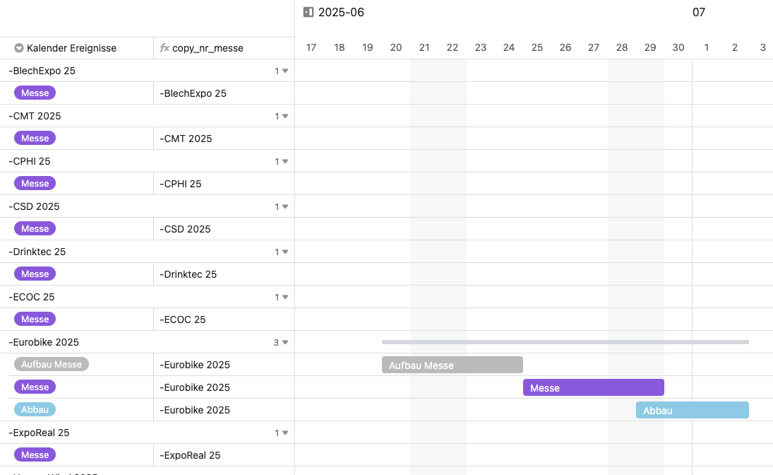The image size is (773, 475).
Task: Select the purple Messe bar in the timeline
Action: tap(594, 387)
